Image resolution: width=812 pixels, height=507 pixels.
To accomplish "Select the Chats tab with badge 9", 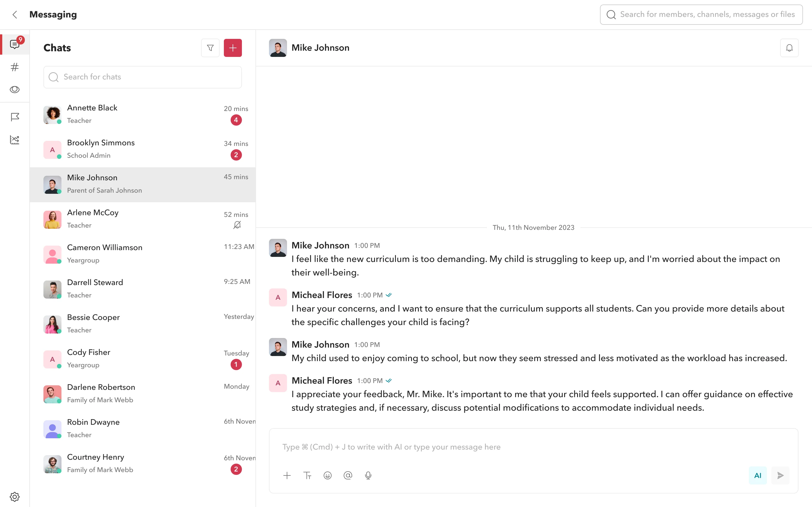I will coord(14,44).
